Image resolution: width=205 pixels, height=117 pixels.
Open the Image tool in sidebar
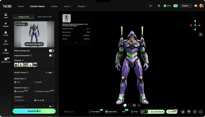6,16
